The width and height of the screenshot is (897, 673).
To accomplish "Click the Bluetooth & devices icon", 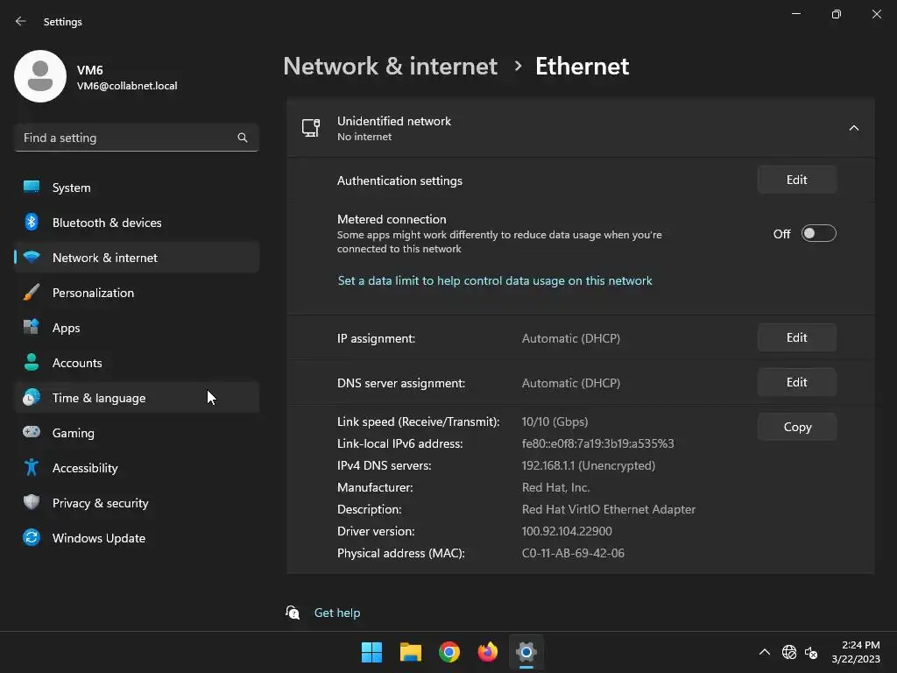I will [32, 223].
